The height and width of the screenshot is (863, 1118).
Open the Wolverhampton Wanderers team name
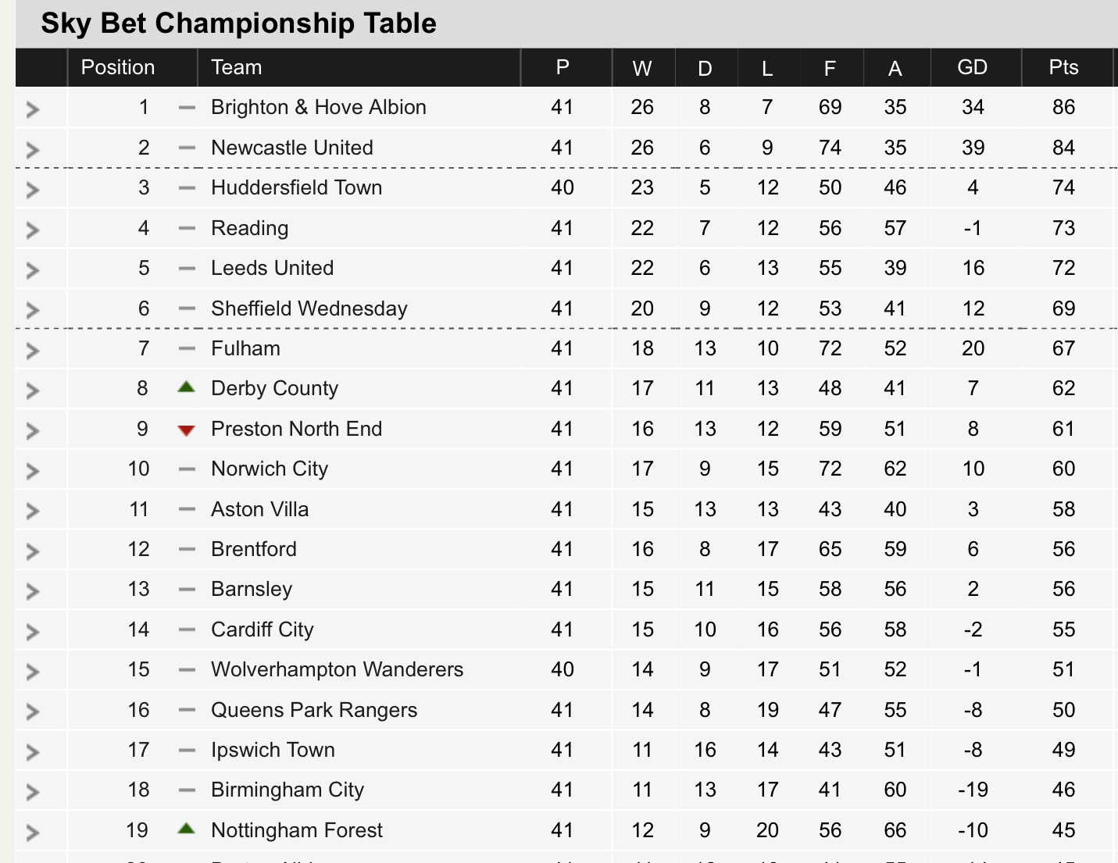(x=338, y=669)
